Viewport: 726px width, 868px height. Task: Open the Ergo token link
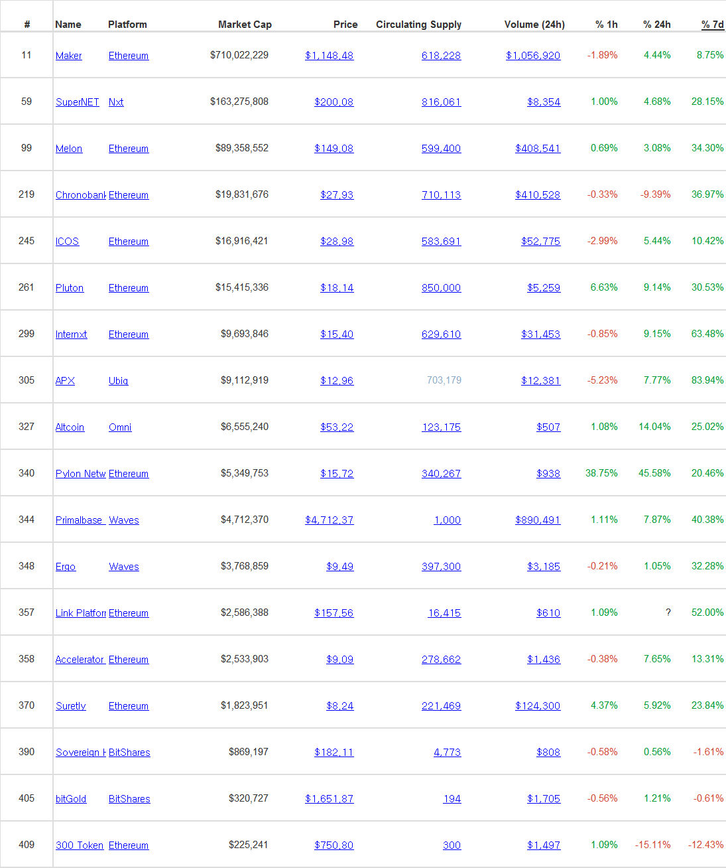click(x=66, y=567)
